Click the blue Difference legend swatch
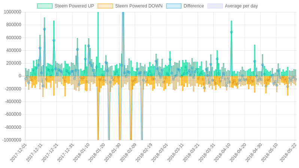Viewport: 299px width, 168px height. click(x=174, y=6)
